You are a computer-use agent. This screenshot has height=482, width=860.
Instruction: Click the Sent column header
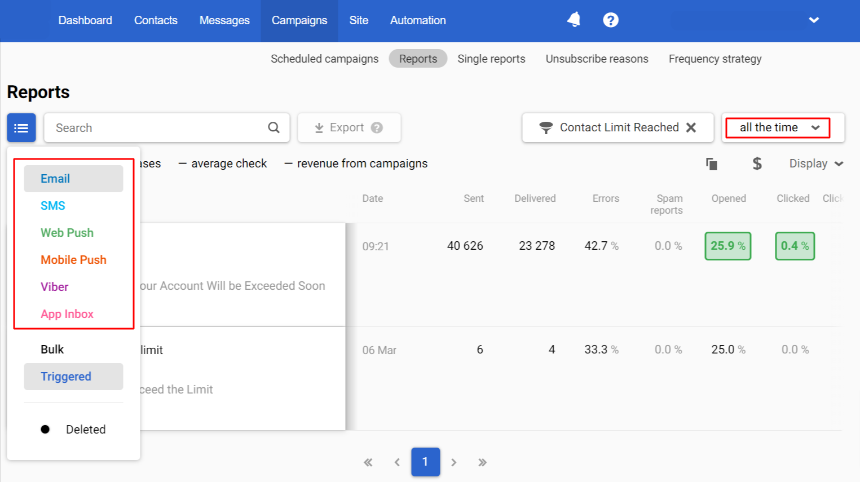474,198
